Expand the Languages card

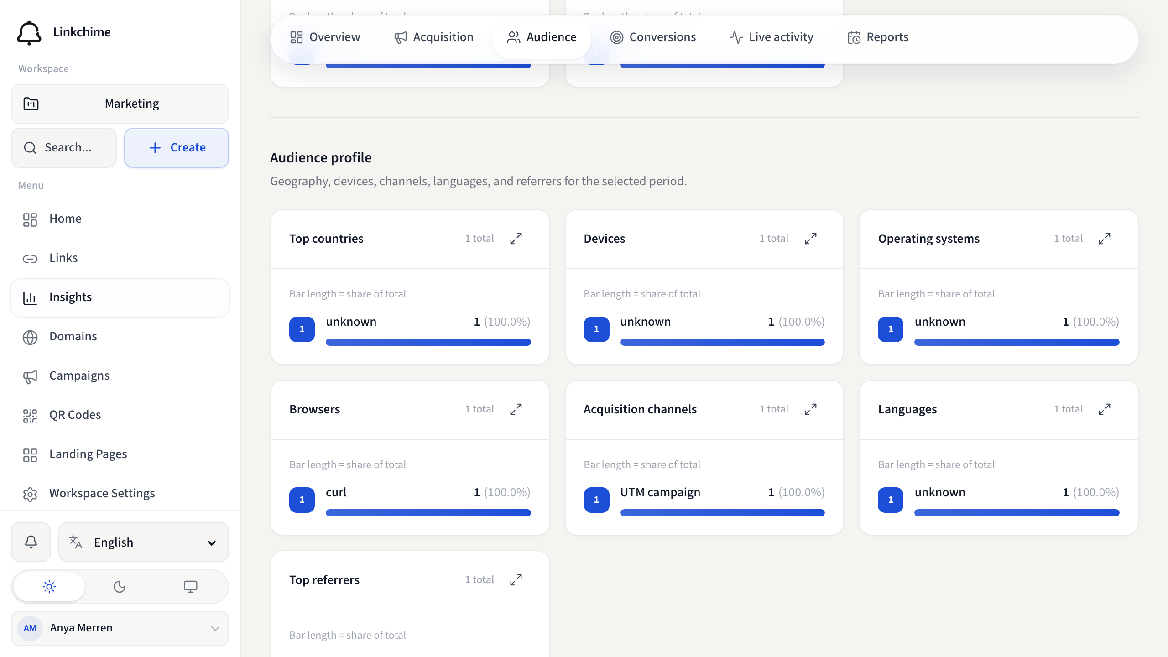[1105, 409]
